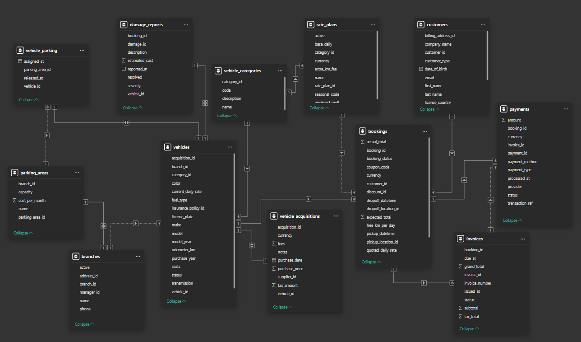Collapse the parking_areas table
Viewport: 581px width, 342px height.
(23, 233)
